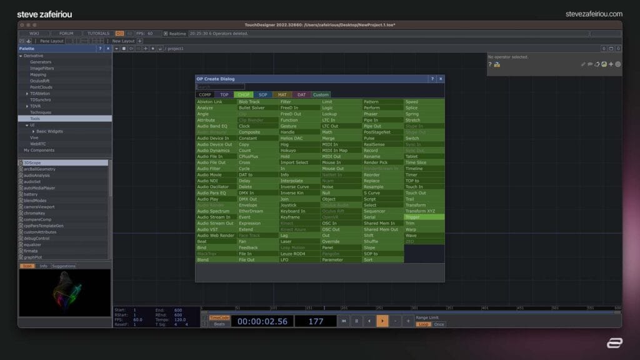Screen dimensions: 640x360
Task: Click the square icon in network path bar
Action: coord(124,49)
